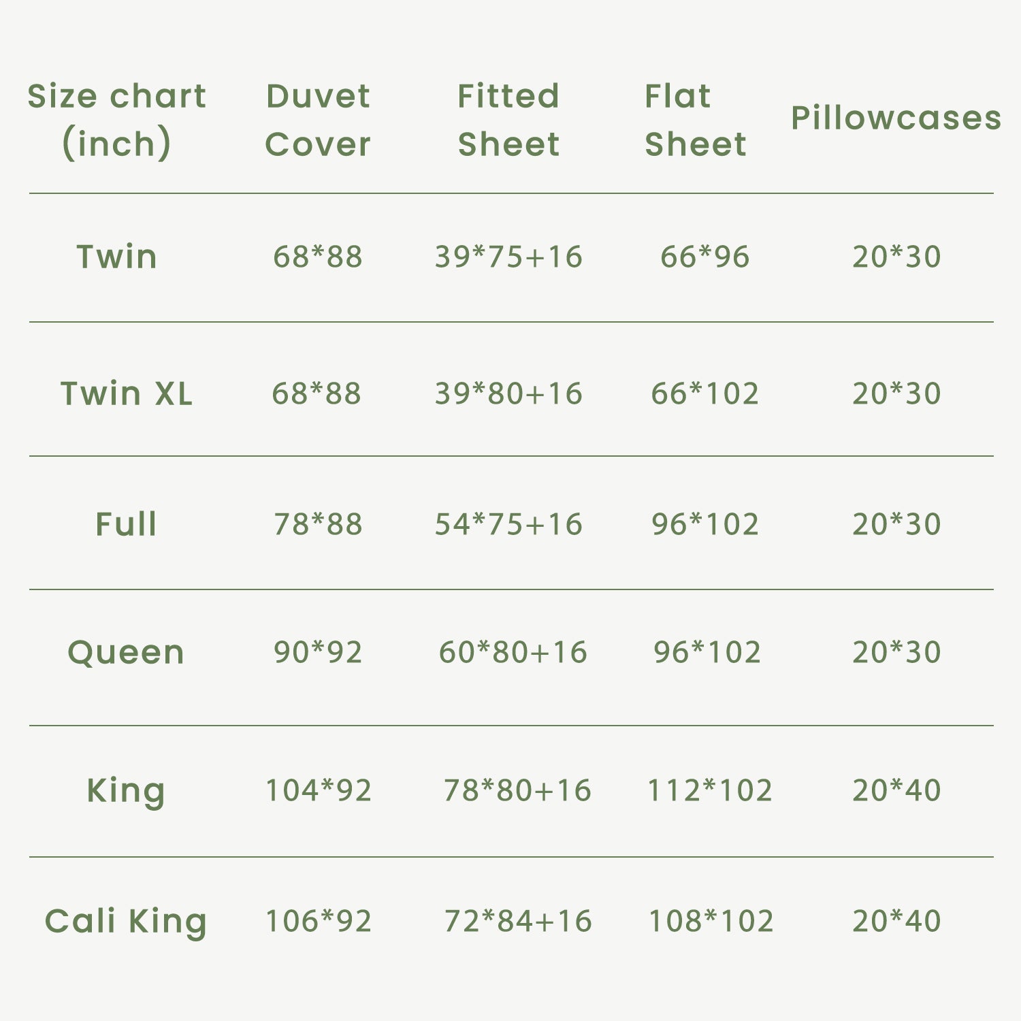Select the Full row label

pyautogui.click(x=127, y=524)
